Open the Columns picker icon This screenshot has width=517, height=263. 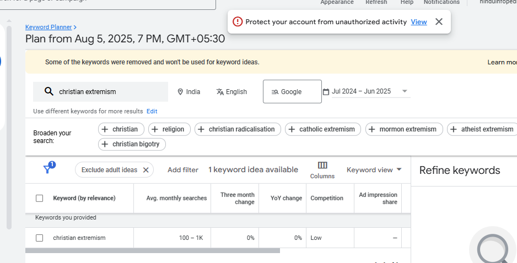coord(322,165)
